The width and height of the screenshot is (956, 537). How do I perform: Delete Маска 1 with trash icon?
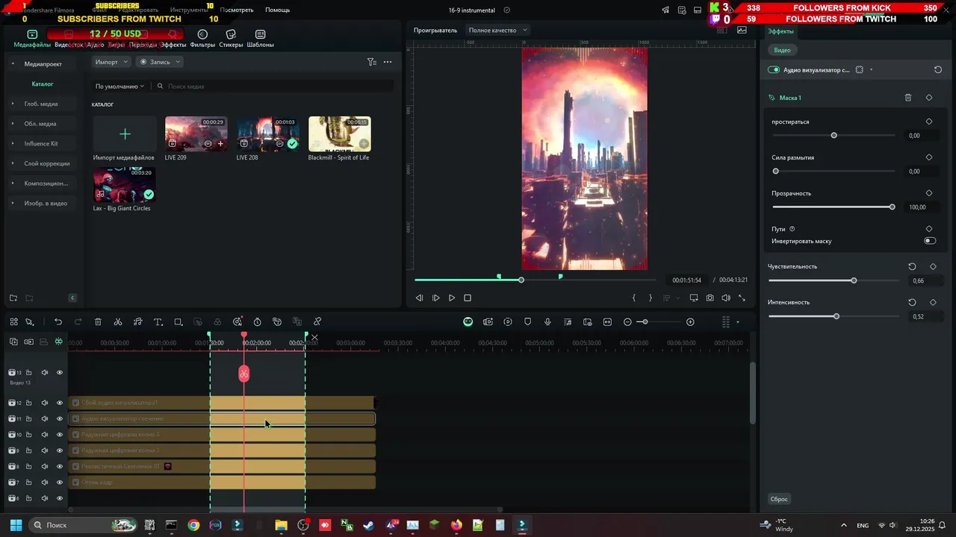(908, 98)
